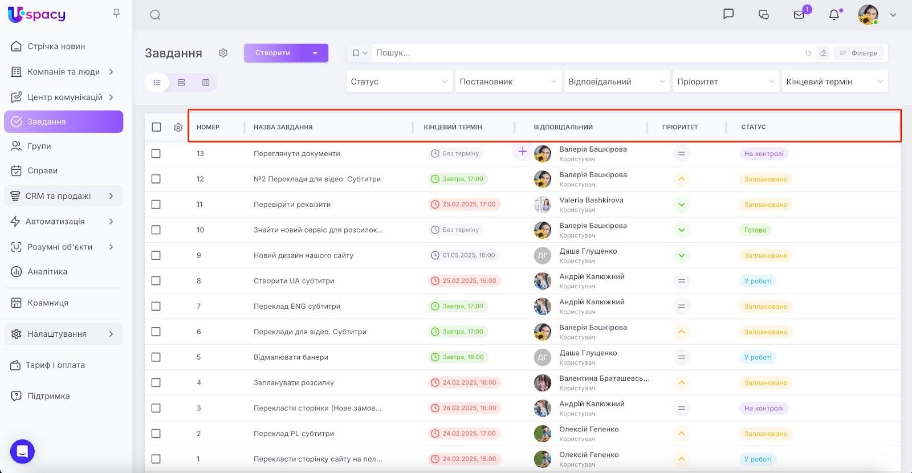Viewport: 912px width, 473px height.
Task: Click the search magnifier icon in top bar
Action: click(x=155, y=15)
